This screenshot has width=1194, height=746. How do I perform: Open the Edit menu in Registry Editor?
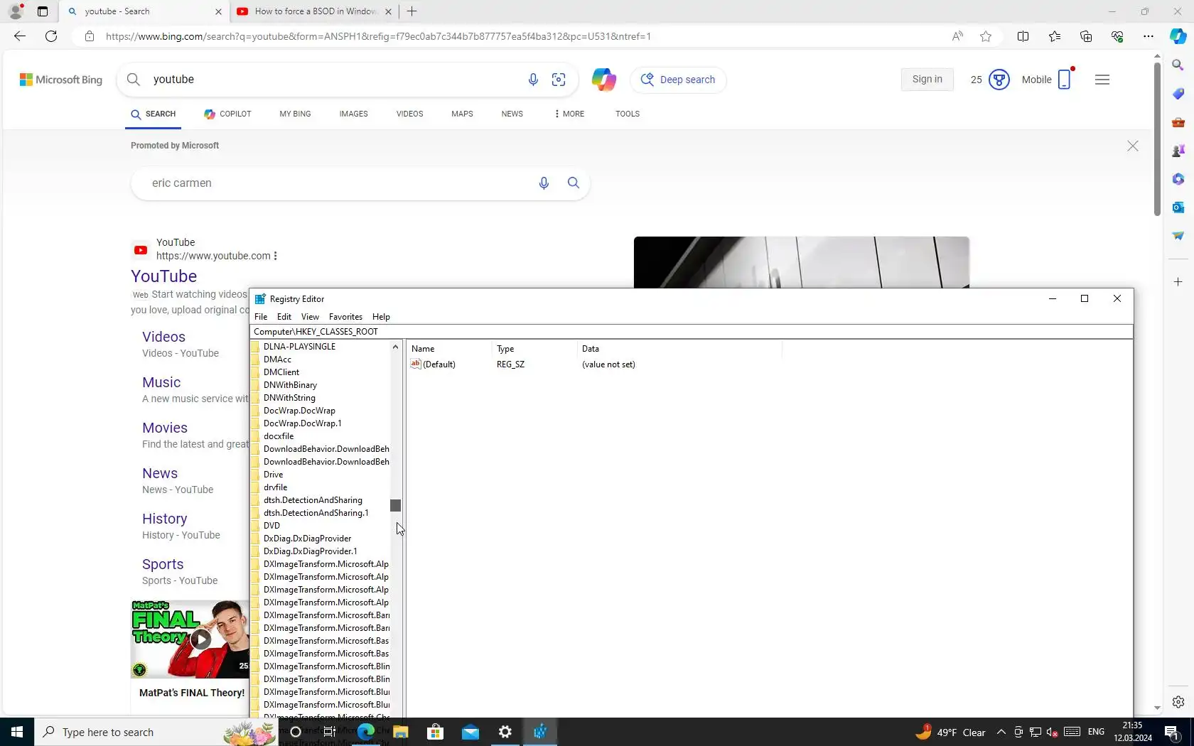click(284, 317)
